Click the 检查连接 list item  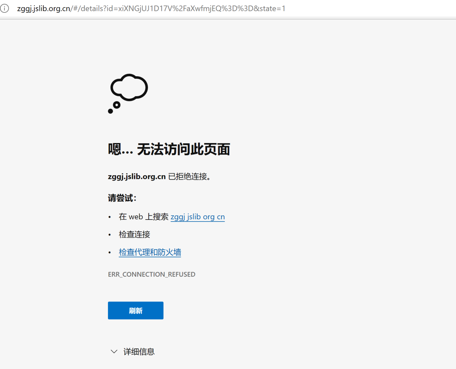134,234
